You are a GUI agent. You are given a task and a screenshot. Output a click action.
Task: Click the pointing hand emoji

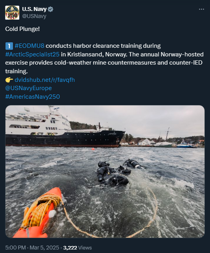click(x=9, y=80)
